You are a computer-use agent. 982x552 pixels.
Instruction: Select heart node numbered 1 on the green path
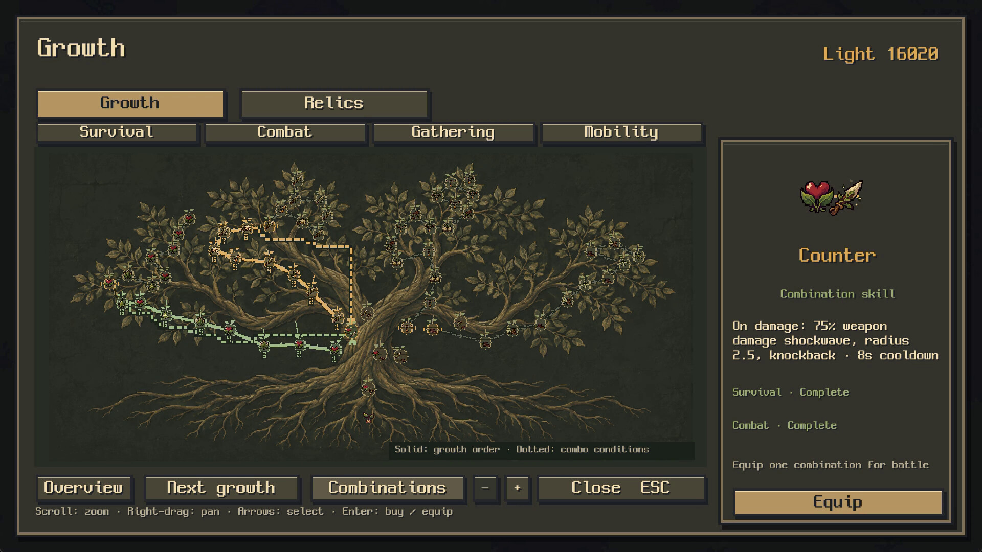coord(336,349)
